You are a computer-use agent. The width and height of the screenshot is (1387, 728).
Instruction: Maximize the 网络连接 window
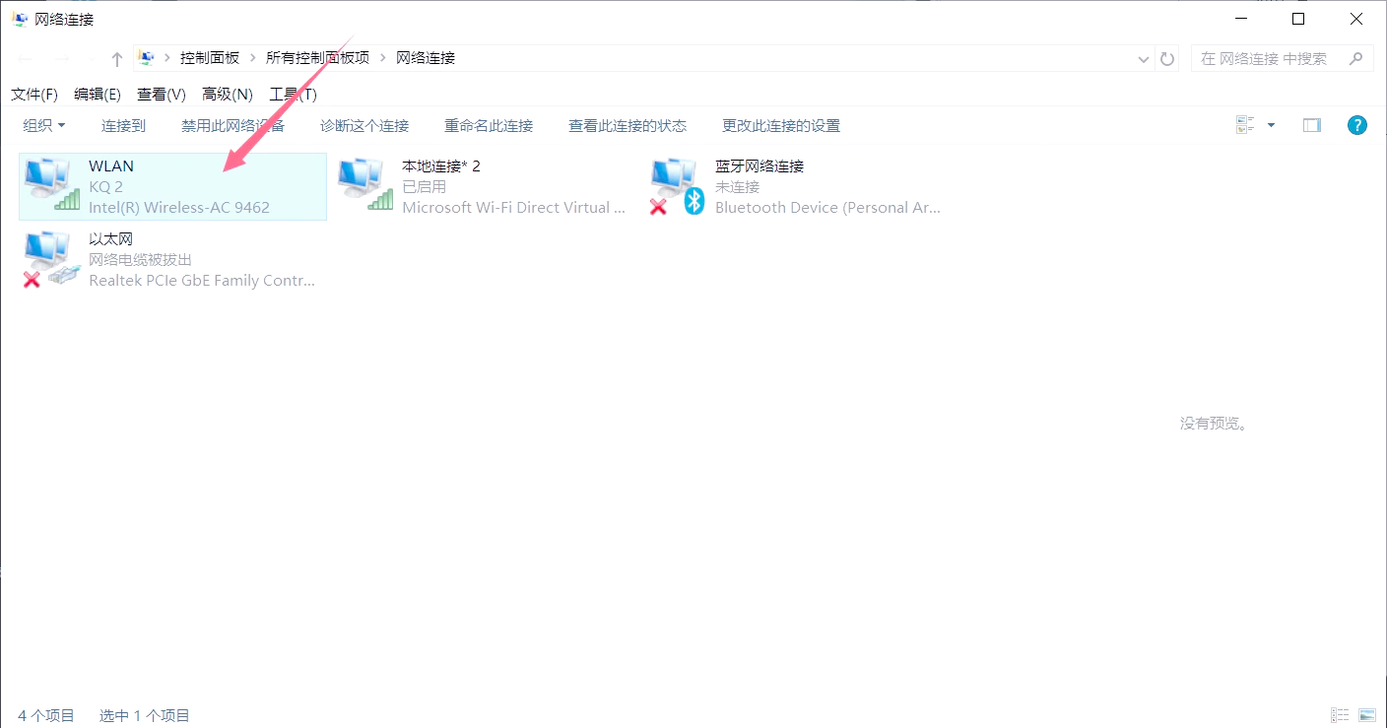click(1298, 19)
